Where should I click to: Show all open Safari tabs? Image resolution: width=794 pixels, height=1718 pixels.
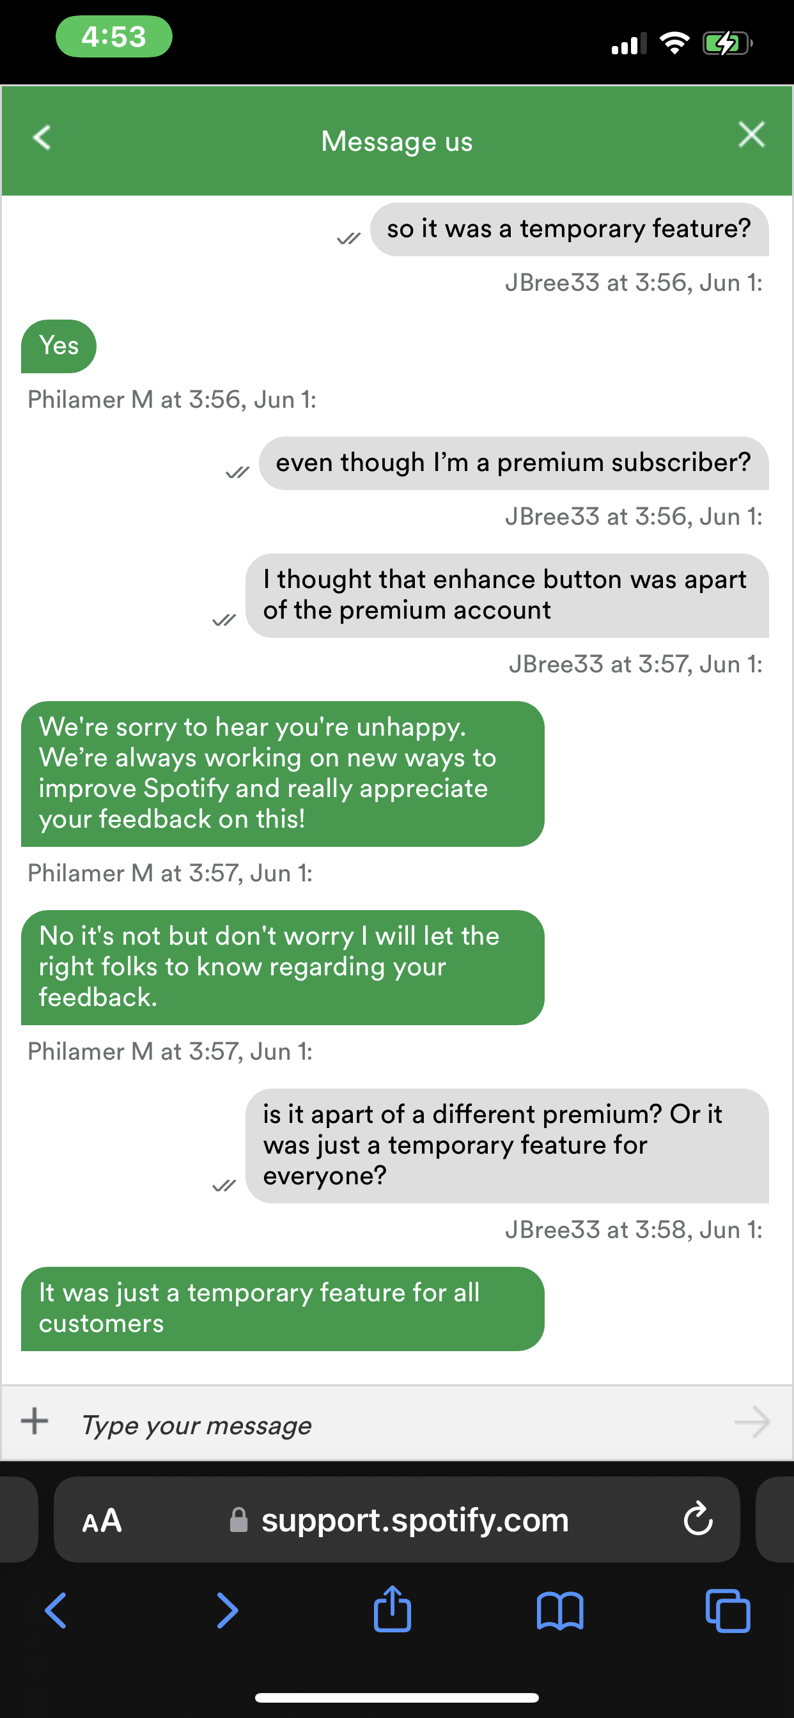[x=728, y=1611]
